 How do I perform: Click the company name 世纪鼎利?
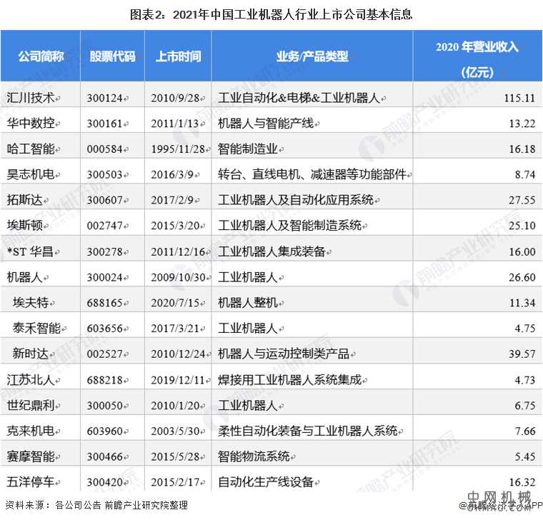(x=31, y=406)
